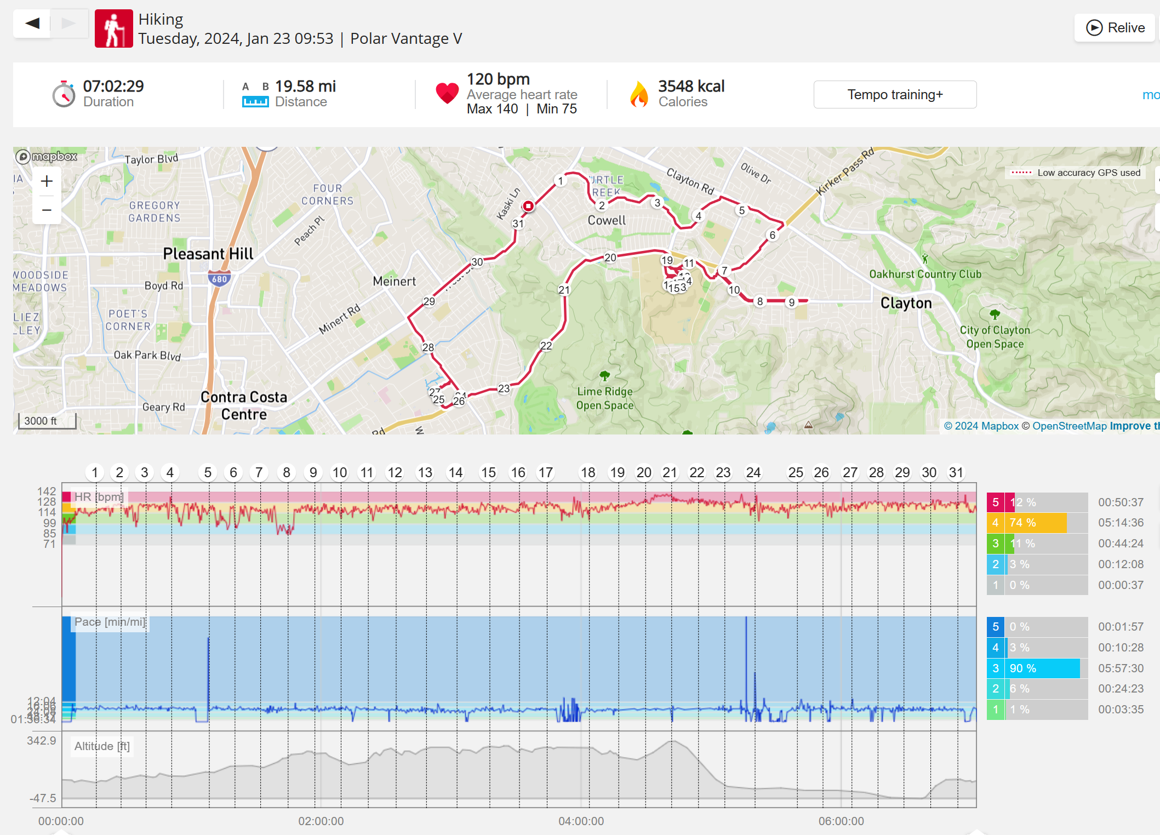1160x835 pixels.
Task: Click the Mapbox logo on map
Action: click(x=47, y=157)
